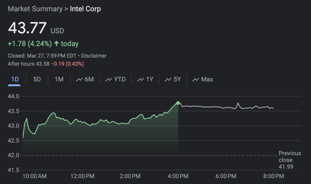Click the trend icon beside 5Y
This screenshot has height=184, width=311.
pyautogui.click(x=168, y=80)
